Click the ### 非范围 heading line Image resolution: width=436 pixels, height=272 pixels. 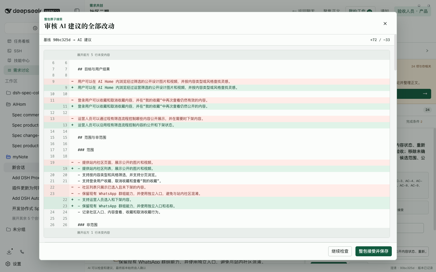[217, 225]
